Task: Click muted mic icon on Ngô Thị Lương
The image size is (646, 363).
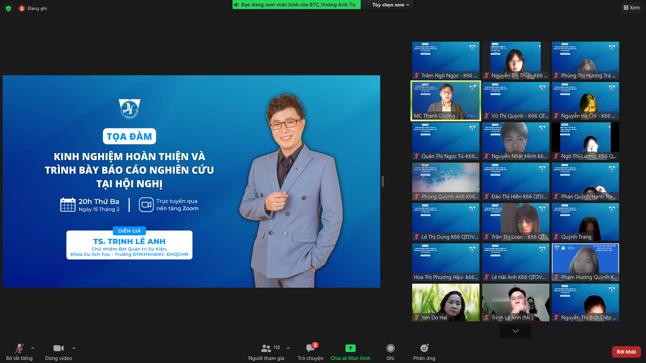Action: point(557,156)
